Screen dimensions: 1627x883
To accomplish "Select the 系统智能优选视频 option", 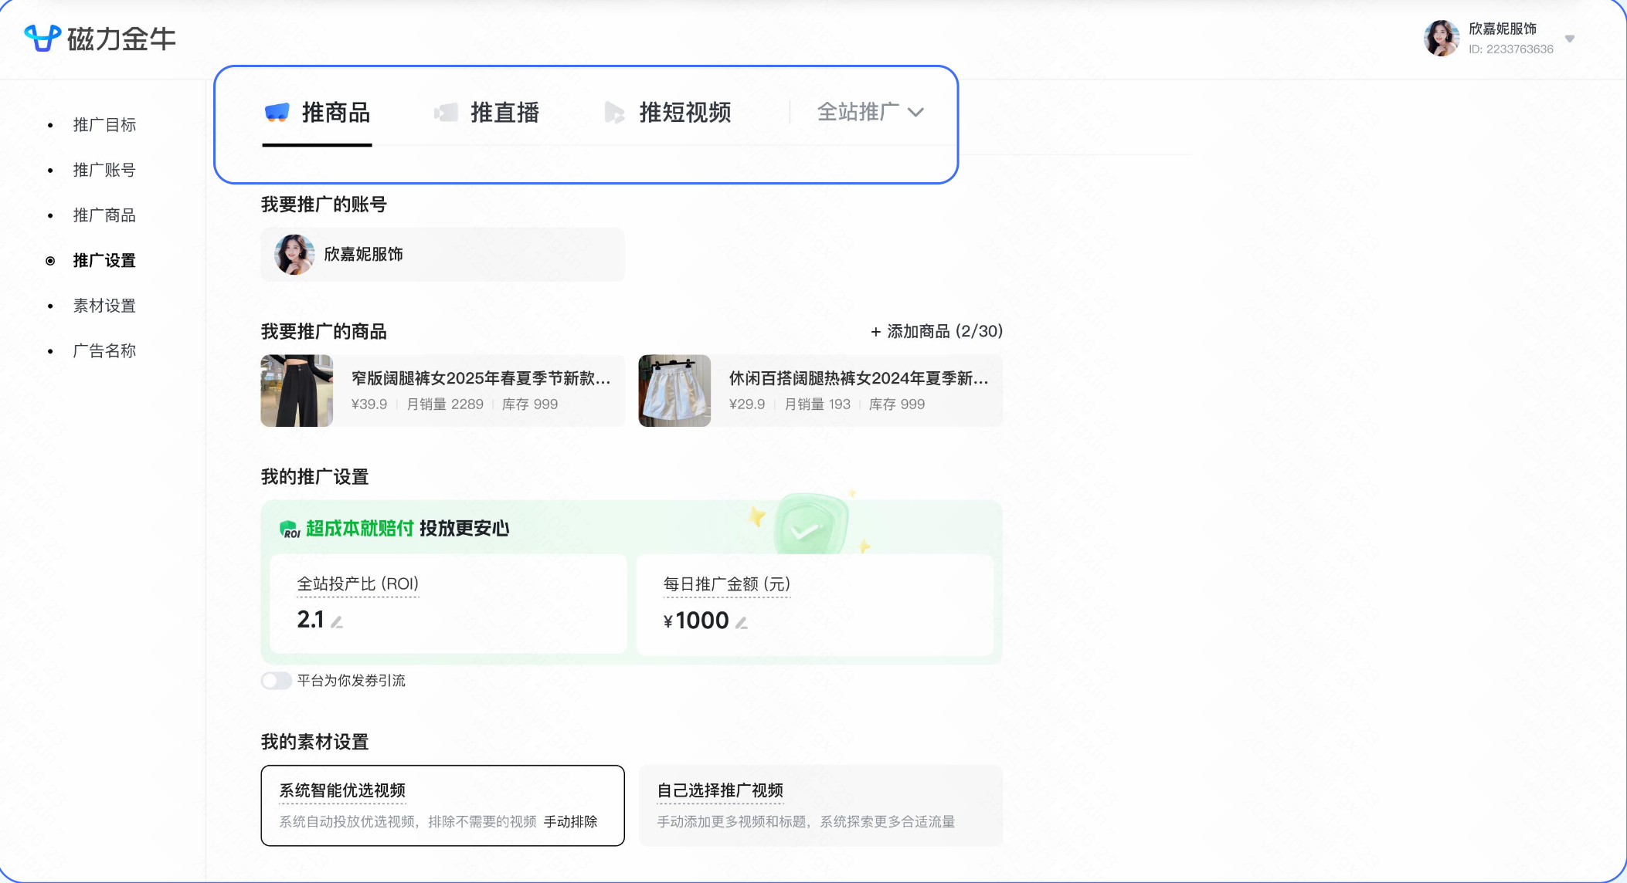I will pos(442,804).
